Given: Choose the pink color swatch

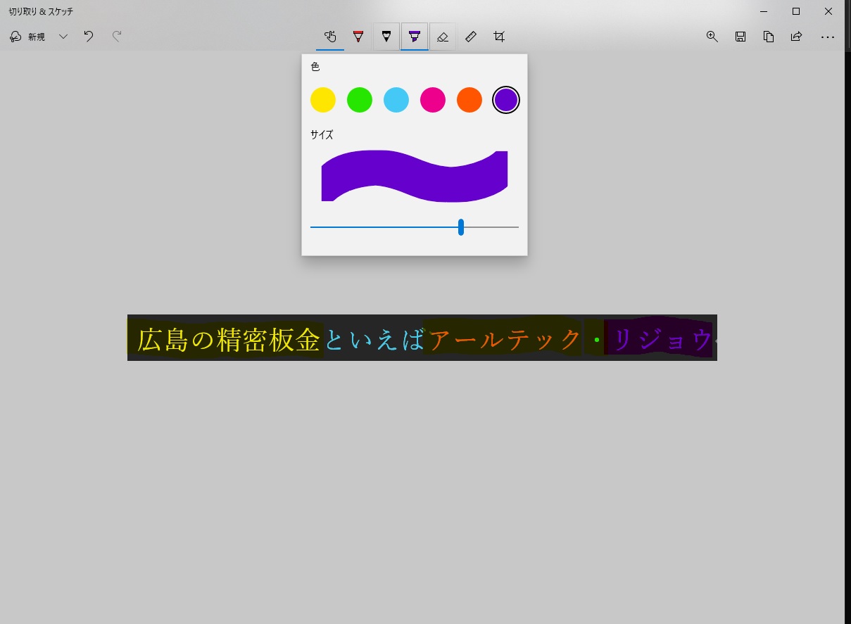Looking at the screenshot, I should (433, 100).
